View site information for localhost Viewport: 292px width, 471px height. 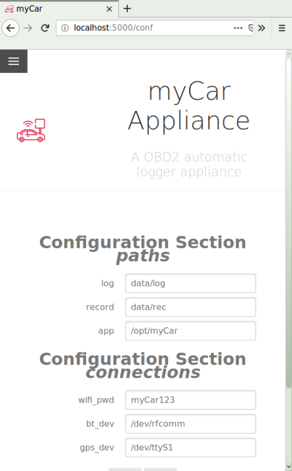click(64, 28)
